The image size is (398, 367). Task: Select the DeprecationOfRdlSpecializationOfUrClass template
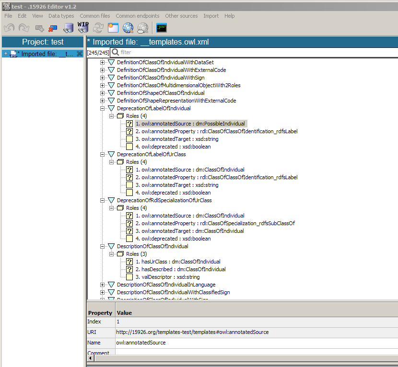coord(164,200)
